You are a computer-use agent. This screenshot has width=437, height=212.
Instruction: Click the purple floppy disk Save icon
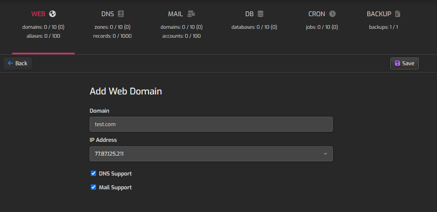tap(397, 63)
